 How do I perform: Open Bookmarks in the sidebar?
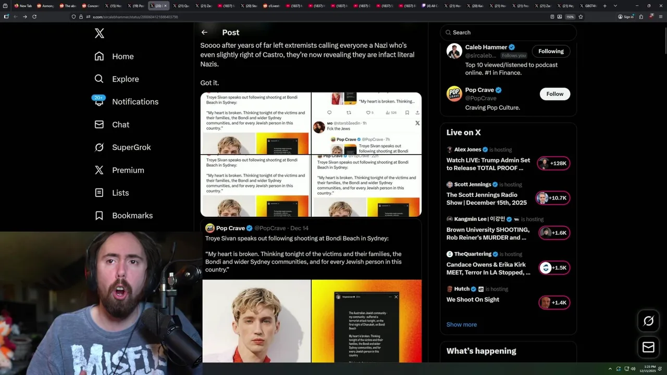pyautogui.click(x=123, y=215)
